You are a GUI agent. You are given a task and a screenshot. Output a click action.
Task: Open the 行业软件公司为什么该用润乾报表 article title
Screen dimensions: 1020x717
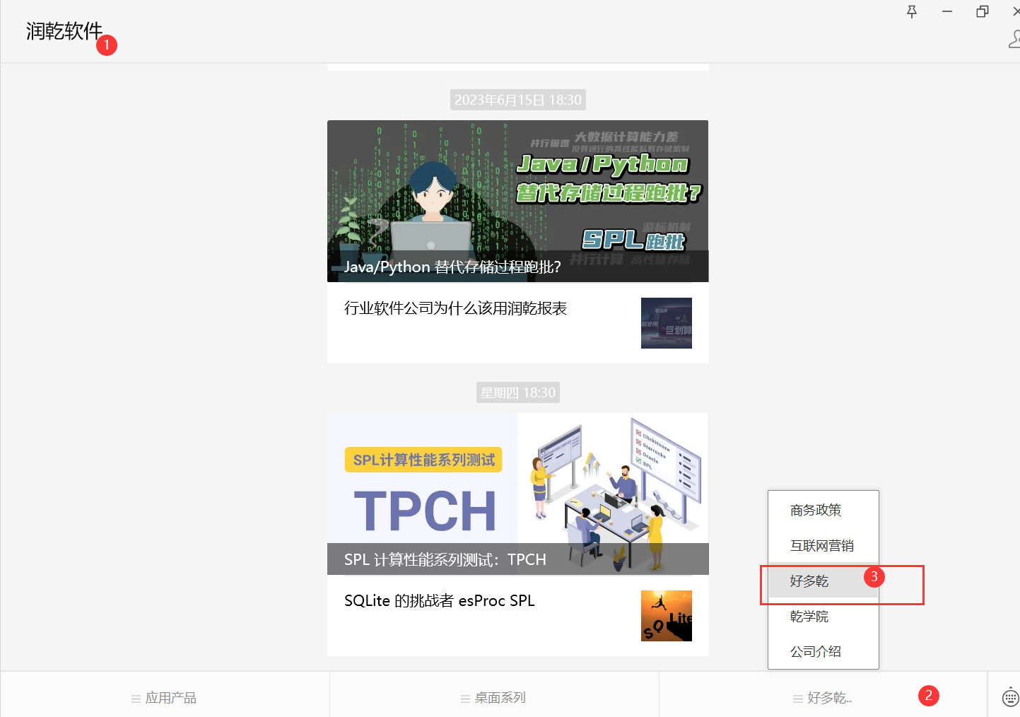click(456, 308)
